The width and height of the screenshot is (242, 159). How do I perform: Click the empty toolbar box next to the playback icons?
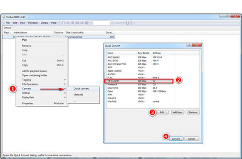pyautogui.click(x=101, y=23)
